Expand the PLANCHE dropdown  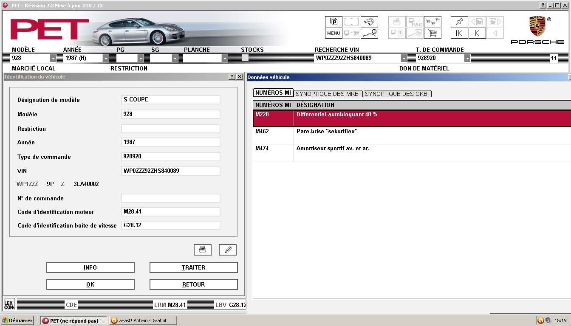point(225,58)
